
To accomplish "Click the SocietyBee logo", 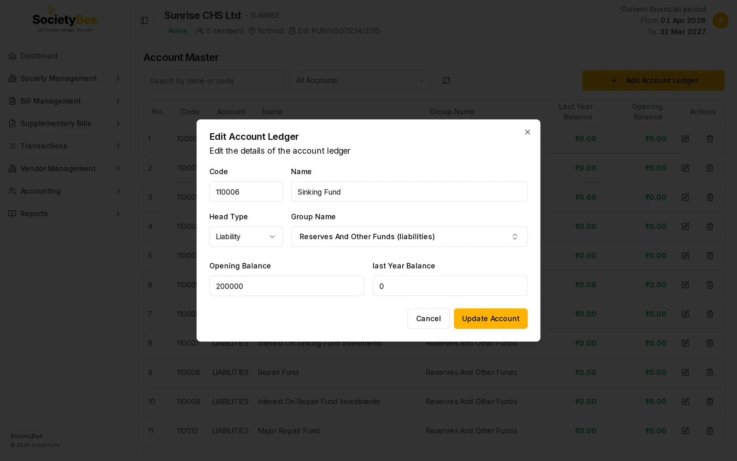I will 65,20.
